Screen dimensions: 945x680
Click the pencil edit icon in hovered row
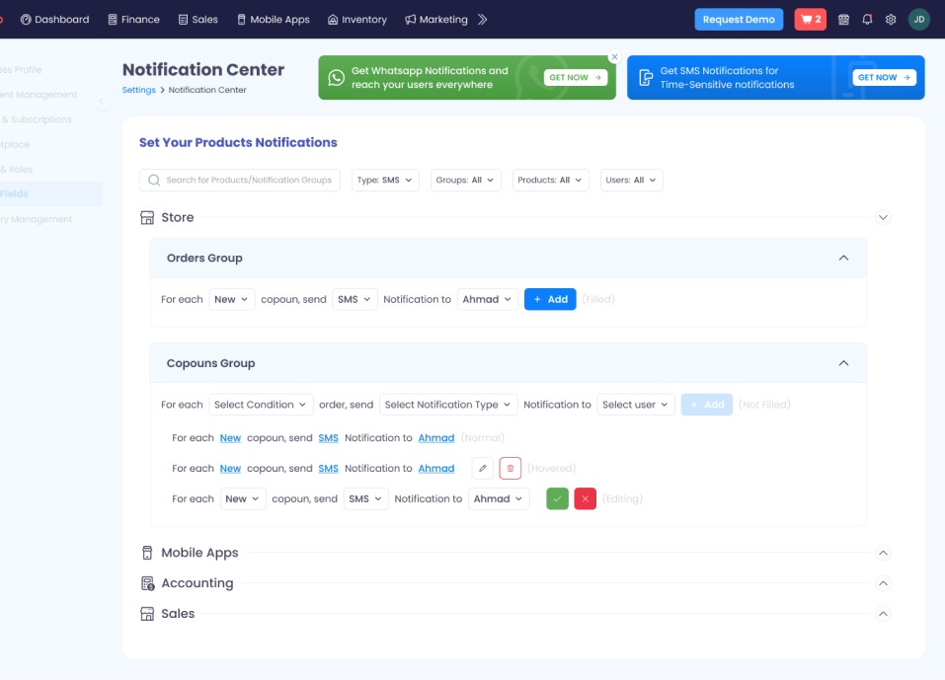[482, 469]
